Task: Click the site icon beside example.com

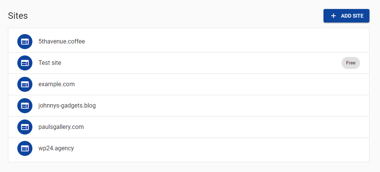Action: tap(25, 84)
